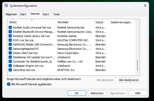This screenshot has width=154, height=101.
Task: Click the Alle deaktivieren button
Action: (129, 80)
